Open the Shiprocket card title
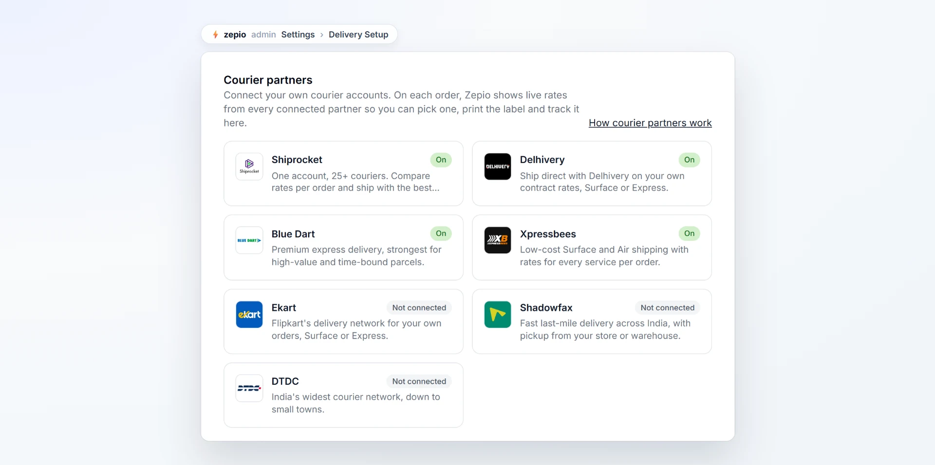Viewport: 935px width, 465px height. point(297,160)
